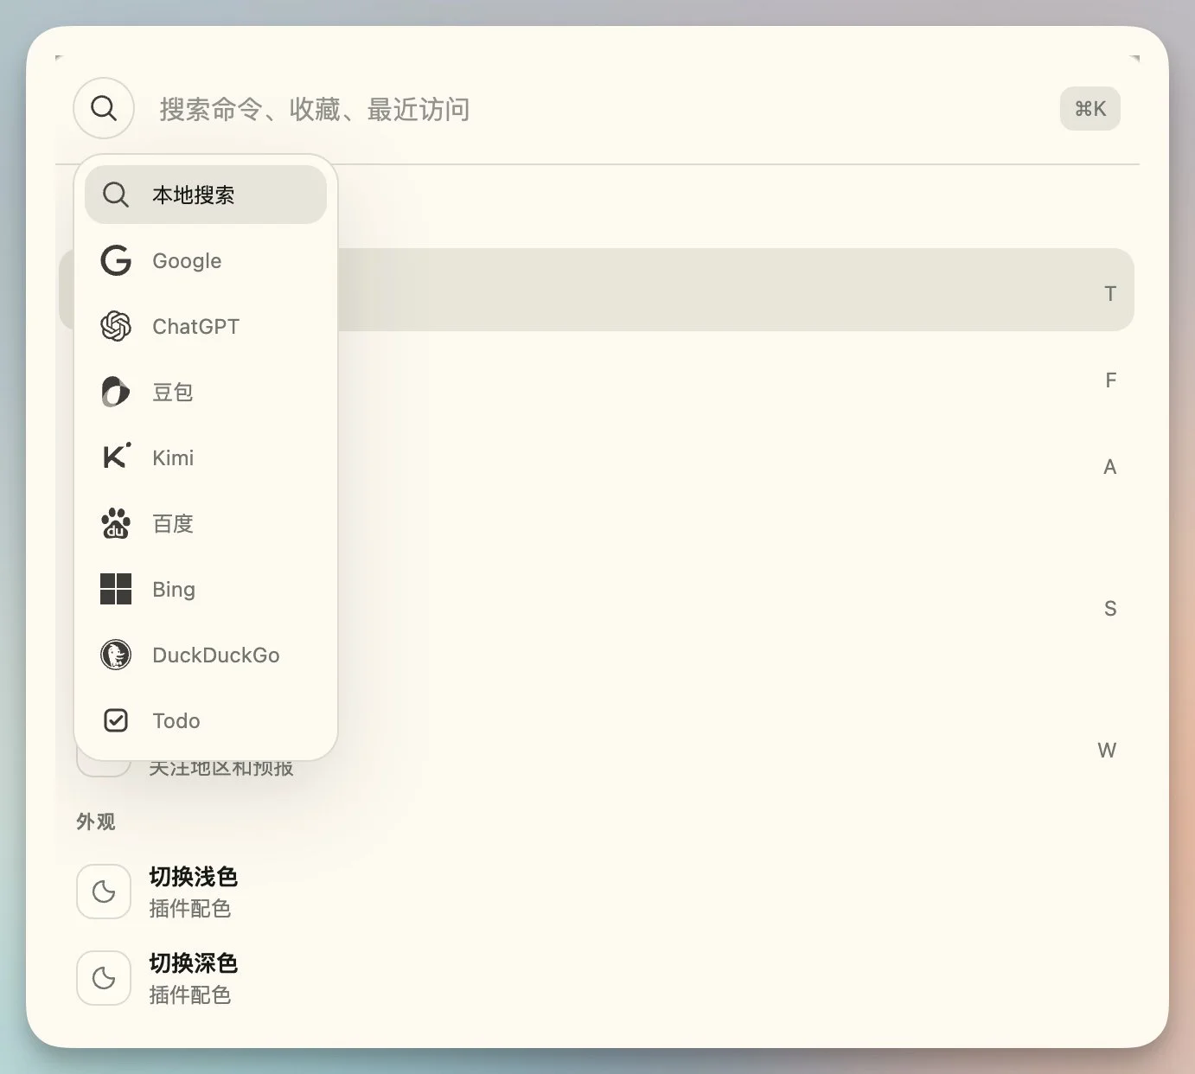Viewport: 1195px width, 1074px height.
Task: Click the Google G logo icon
Action: (116, 260)
